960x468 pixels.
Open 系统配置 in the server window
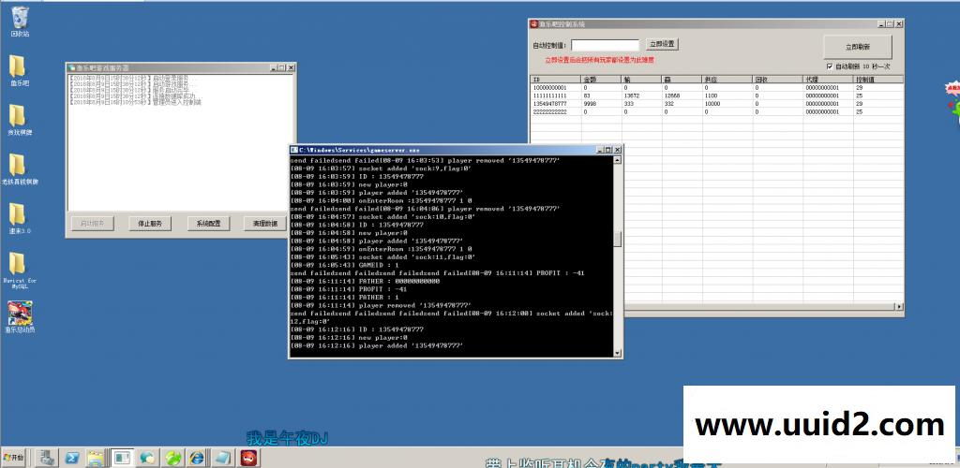(x=208, y=224)
